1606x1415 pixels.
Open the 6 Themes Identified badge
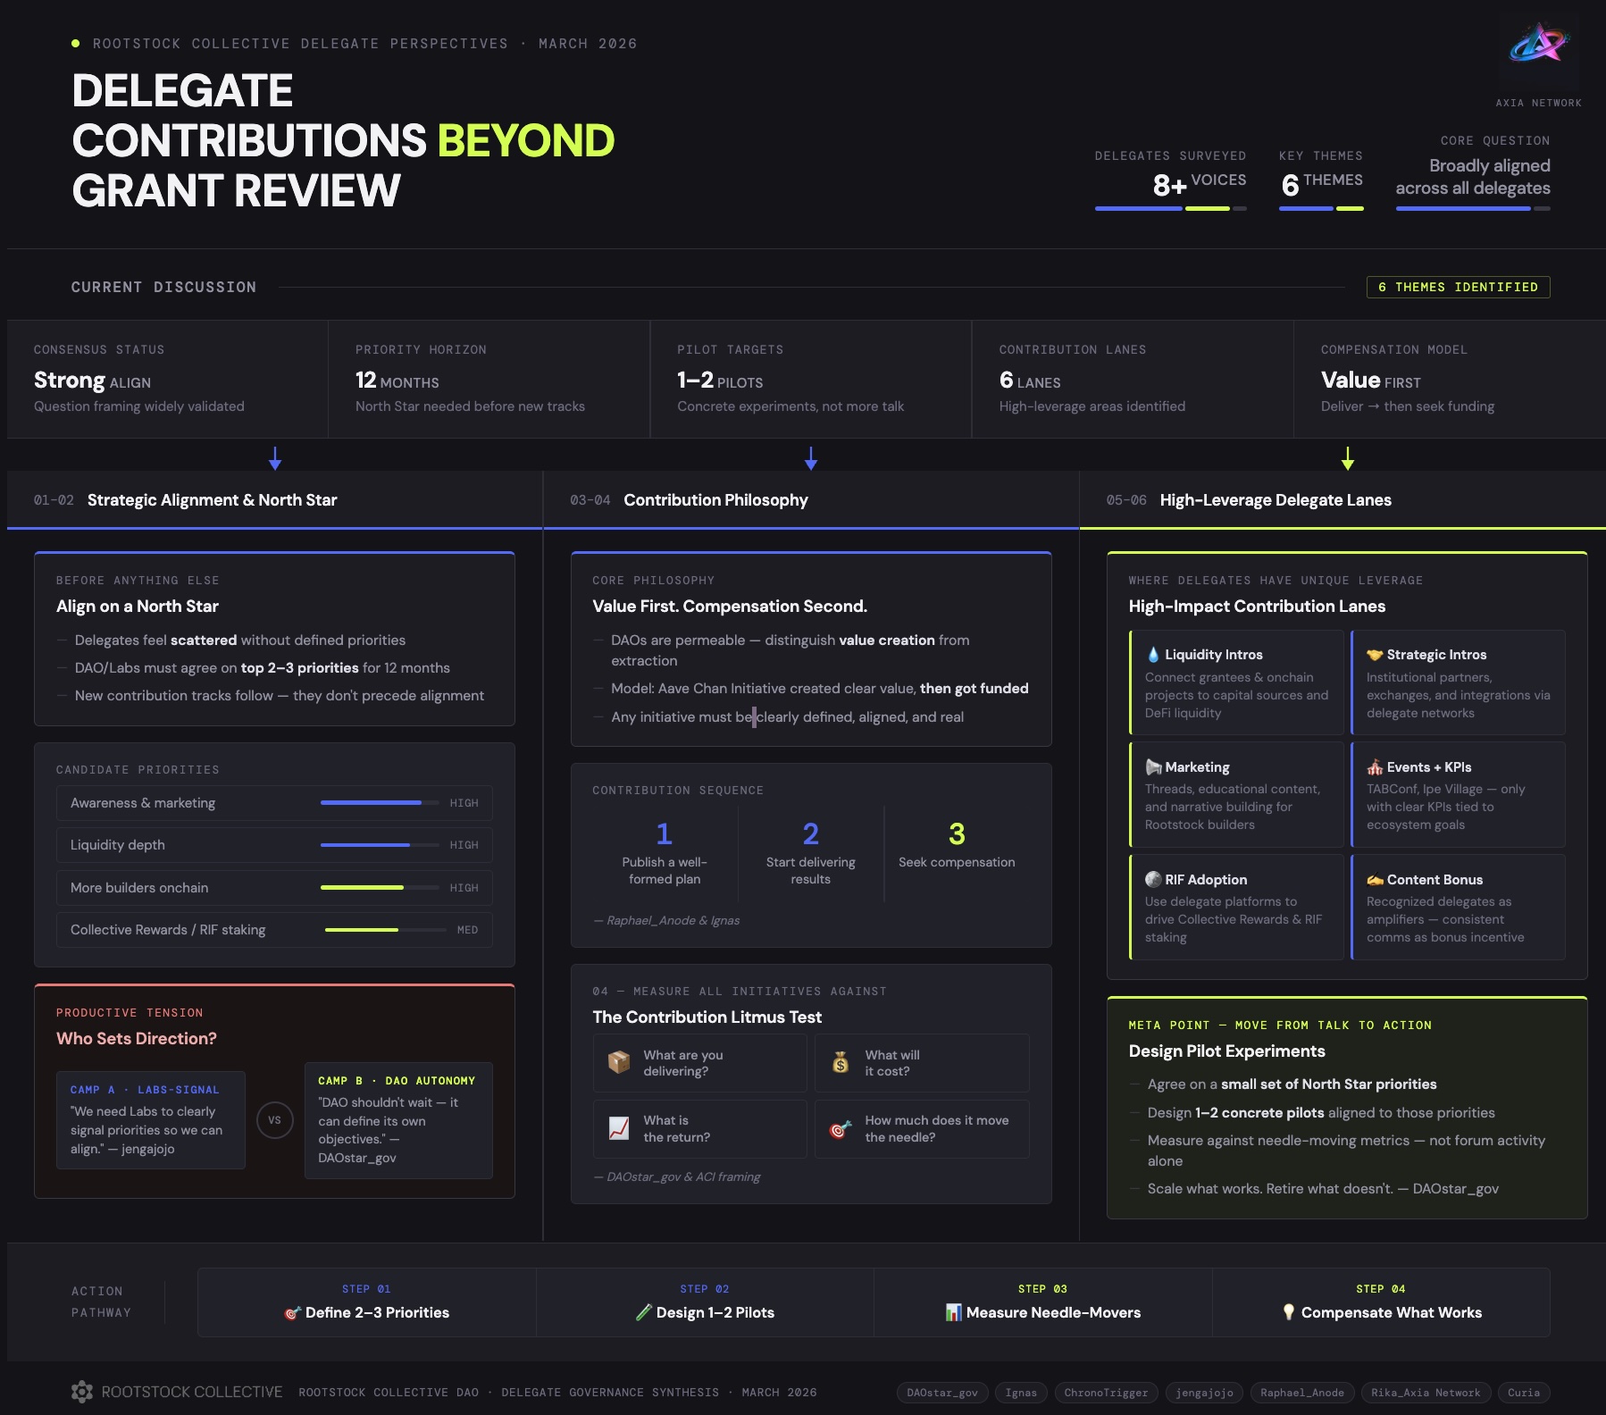click(1459, 287)
